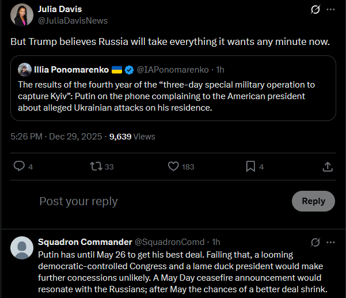Click Illia Ponomarenko's small avatar
Image resolution: width=346 pixels, height=298 pixels.
coord(25,70)
